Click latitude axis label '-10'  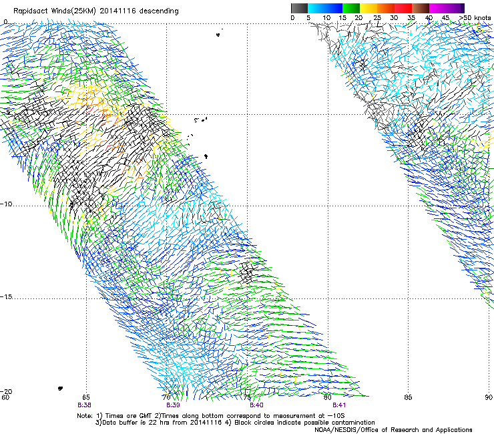point(6,204)
